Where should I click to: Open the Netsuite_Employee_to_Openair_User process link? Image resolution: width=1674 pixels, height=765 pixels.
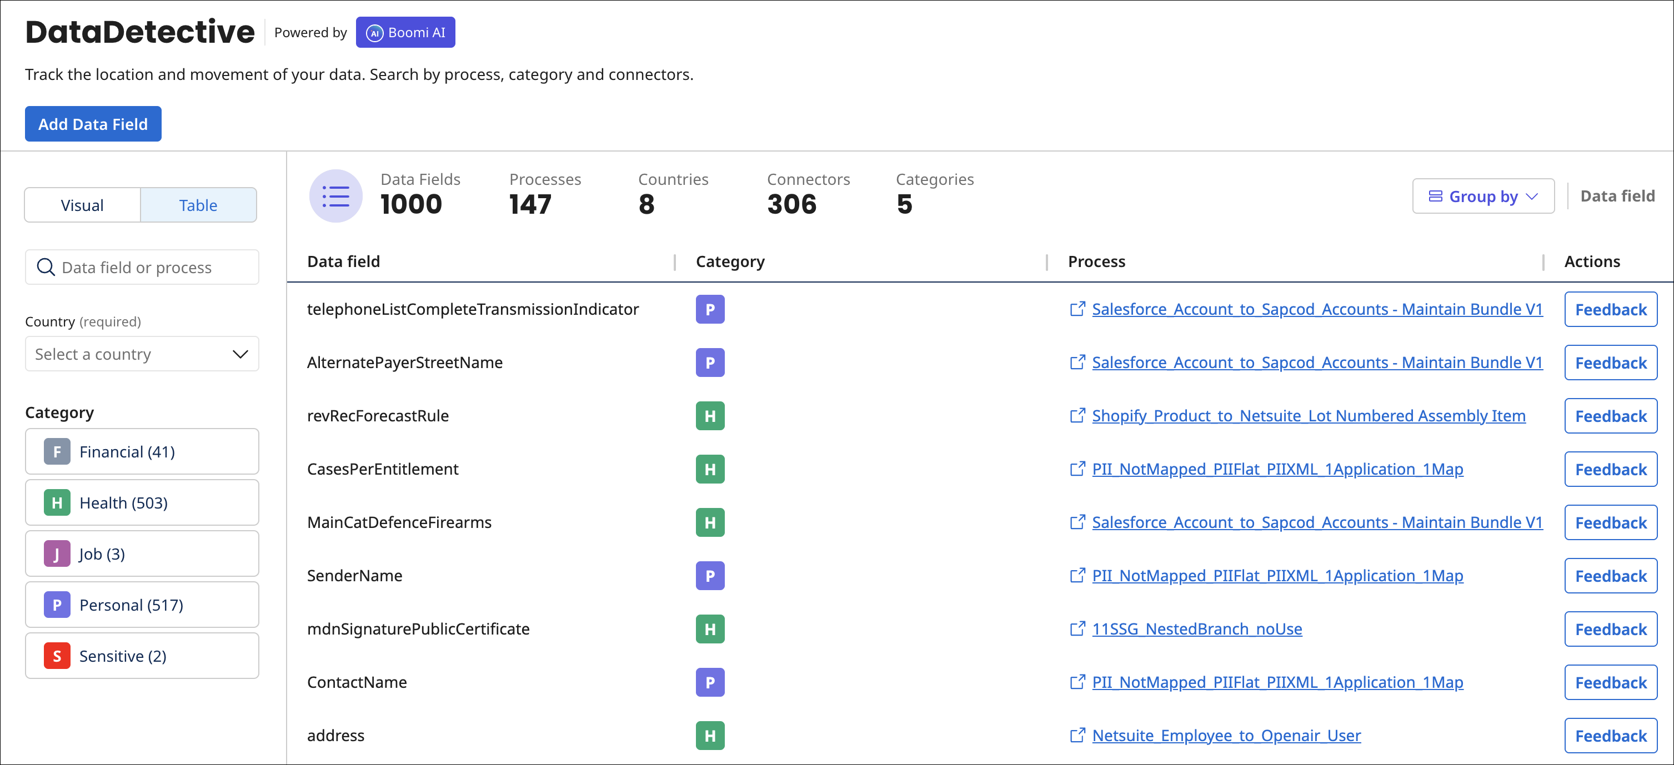click(1226, 735)
